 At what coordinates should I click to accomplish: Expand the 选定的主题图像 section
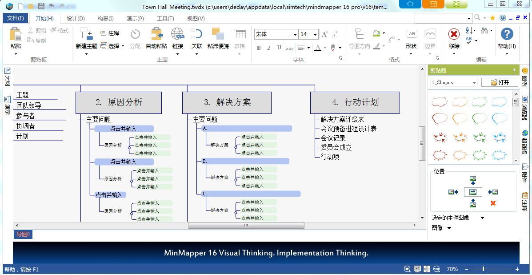coord(482,218)
